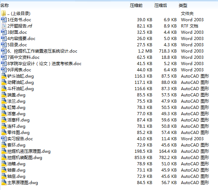Image resolution: width=218 pixels, height=190 pixels.
Task: Click the Word icon for 5目录.doc
Action: [x=4, y=45]
